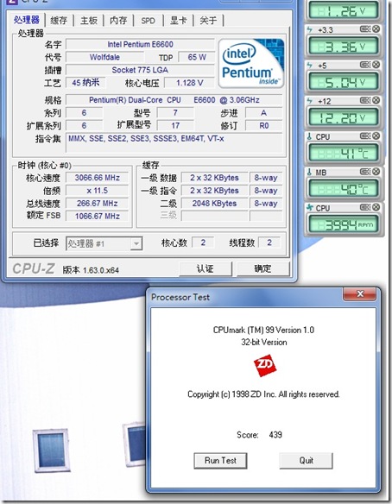This screenshot has width=392, height=504.
Task: Click the 266.67 MHz bus speed value
Action: [97, 204]
